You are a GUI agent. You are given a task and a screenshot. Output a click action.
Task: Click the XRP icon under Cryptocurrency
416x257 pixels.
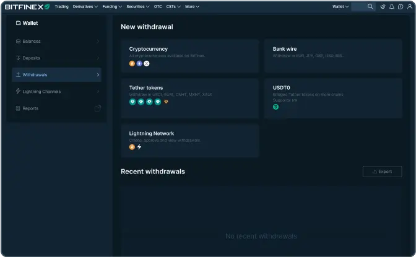[x=147, y=63]
